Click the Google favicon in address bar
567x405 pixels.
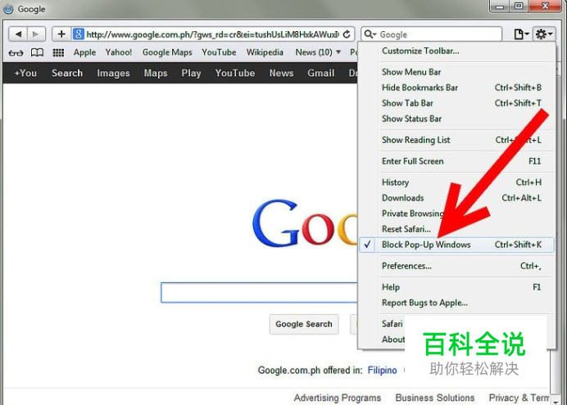[79, 34]
